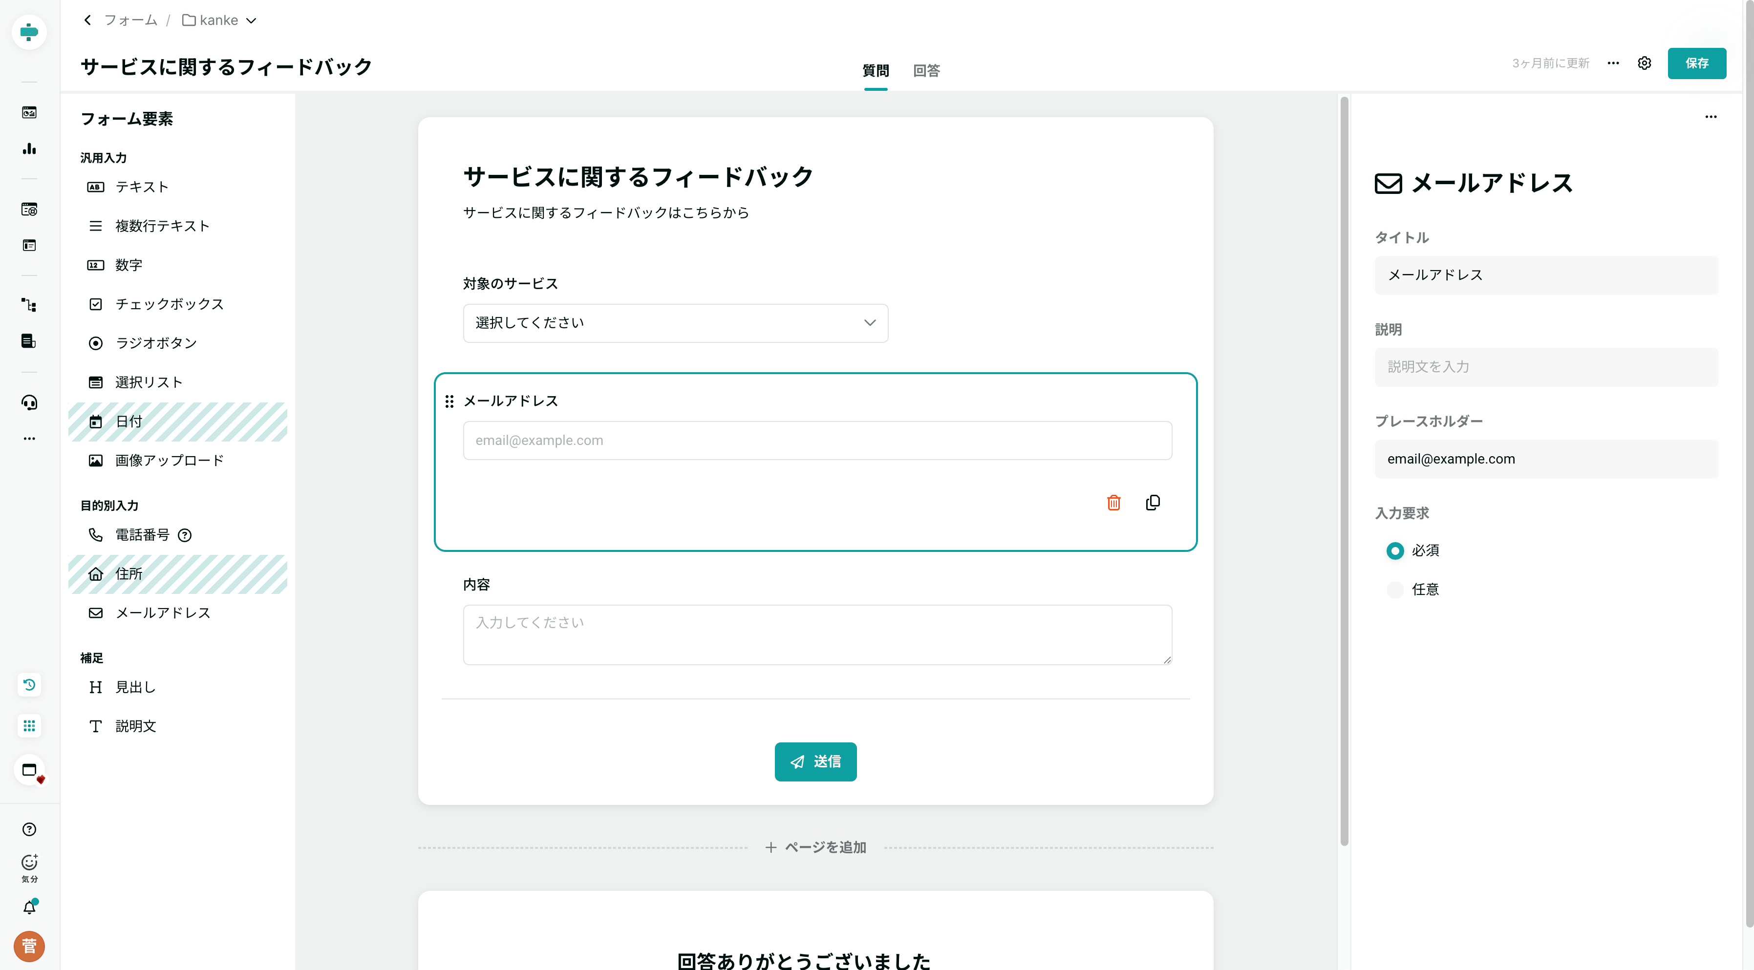Switch to the 回答 tab
Image resolution: width=1754 pixels, height=970 pixels.
[926, 71]
